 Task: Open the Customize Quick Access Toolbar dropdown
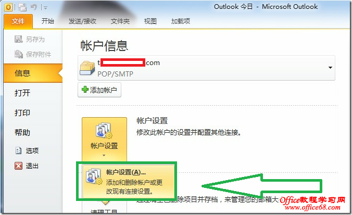click(x=46, y=8)
